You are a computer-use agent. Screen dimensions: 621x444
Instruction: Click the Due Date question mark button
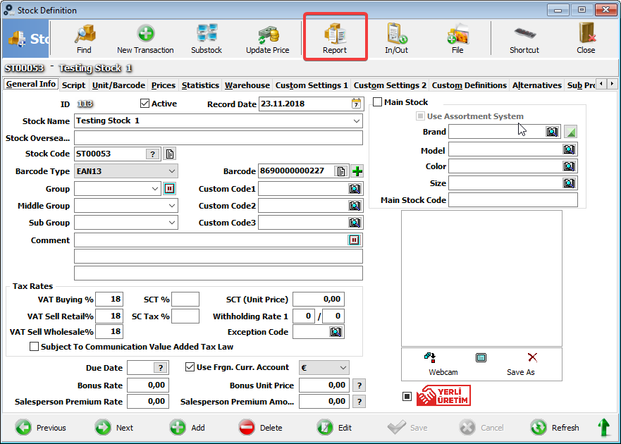pos(161,368)
